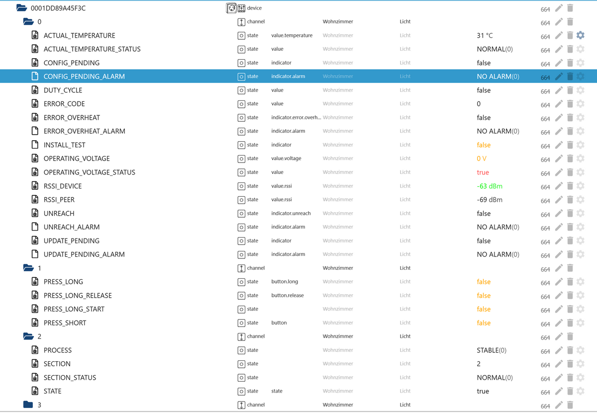The width and height of the screenshot is (597, 413).
Task: Edit the ERROR_OVERHEAT_ALARM object
Action: click(x=559, y=131)
